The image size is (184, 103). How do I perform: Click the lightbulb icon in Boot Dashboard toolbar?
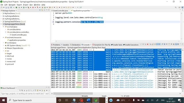click(x=38, y=90)
